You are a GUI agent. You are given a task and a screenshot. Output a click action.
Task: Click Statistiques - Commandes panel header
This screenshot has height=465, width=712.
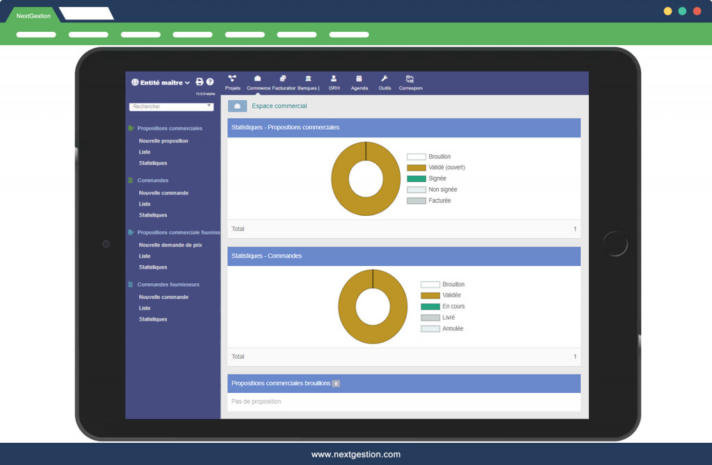click(404, 256)
